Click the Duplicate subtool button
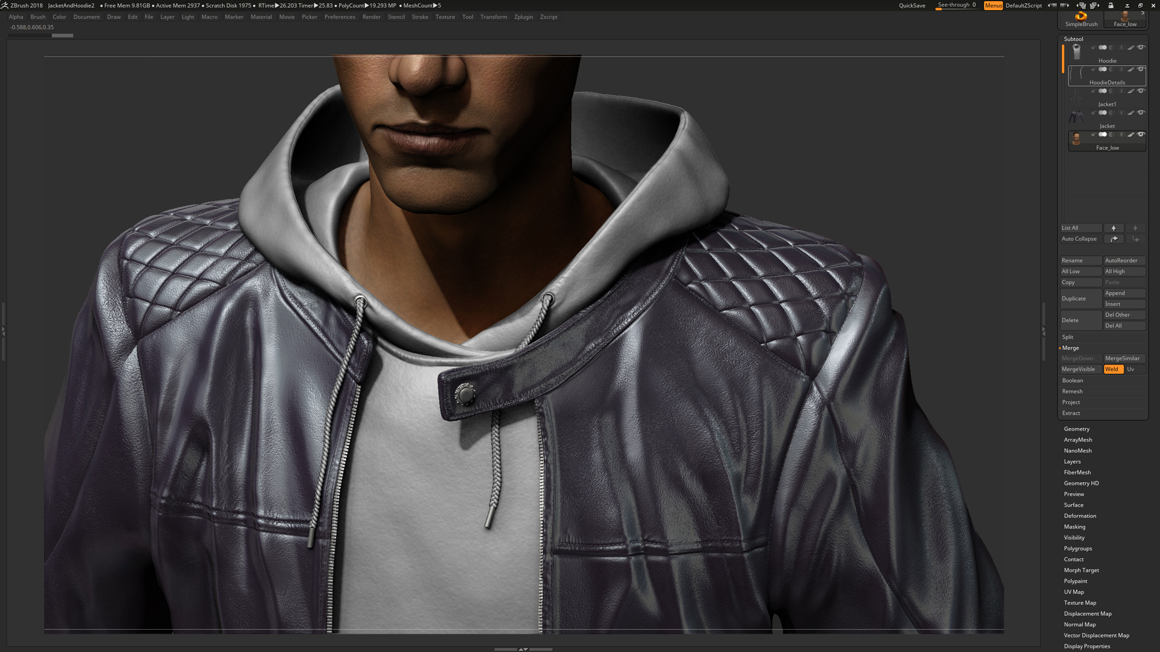1160x652 pixels. tap(1081, 299)
